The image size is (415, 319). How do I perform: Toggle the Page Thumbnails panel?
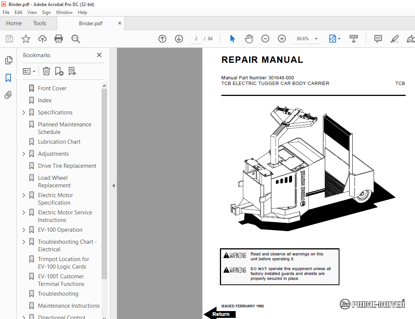(8, 60)
